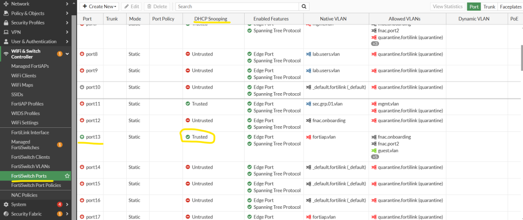Click the search magnifier icon
The image size is (523, 220).
pyautogui.click(x=303, y=6)
